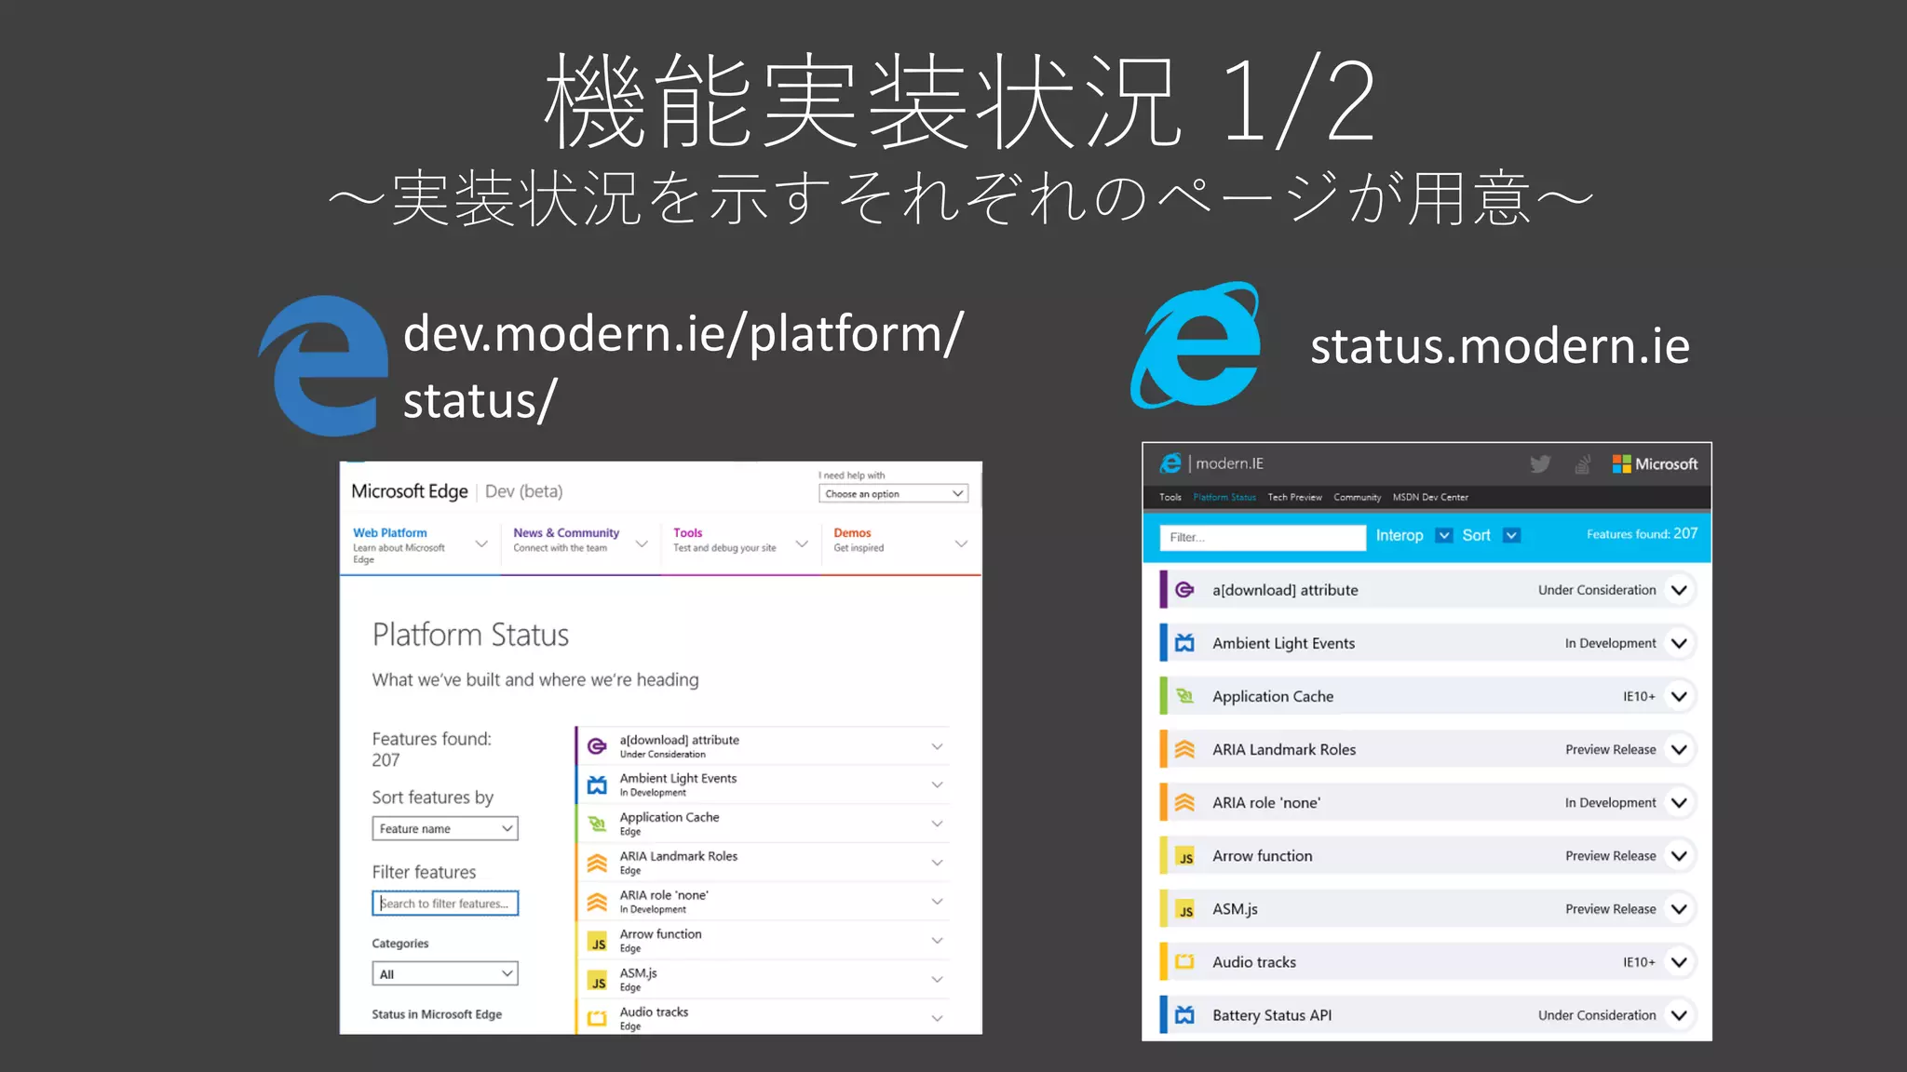The width and height of the screenshot is (1907, 1072).
Task: Click 'Features found: 207' on modern.IE
Action: pyautogui.click(x=1642, y=534)
